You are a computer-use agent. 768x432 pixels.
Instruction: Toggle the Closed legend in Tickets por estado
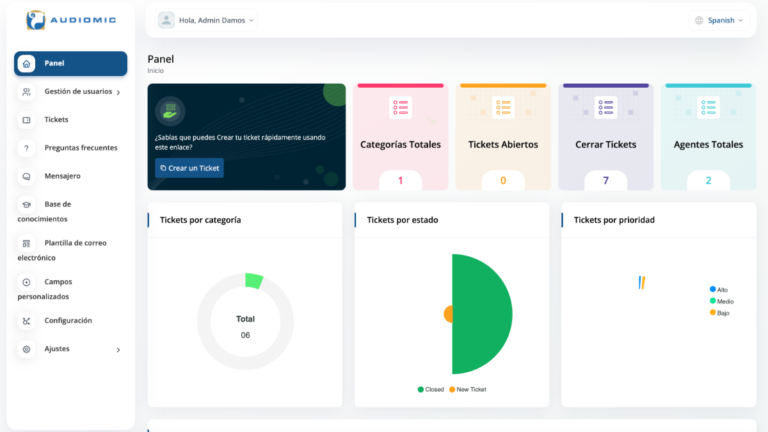[x=431, y=389]
